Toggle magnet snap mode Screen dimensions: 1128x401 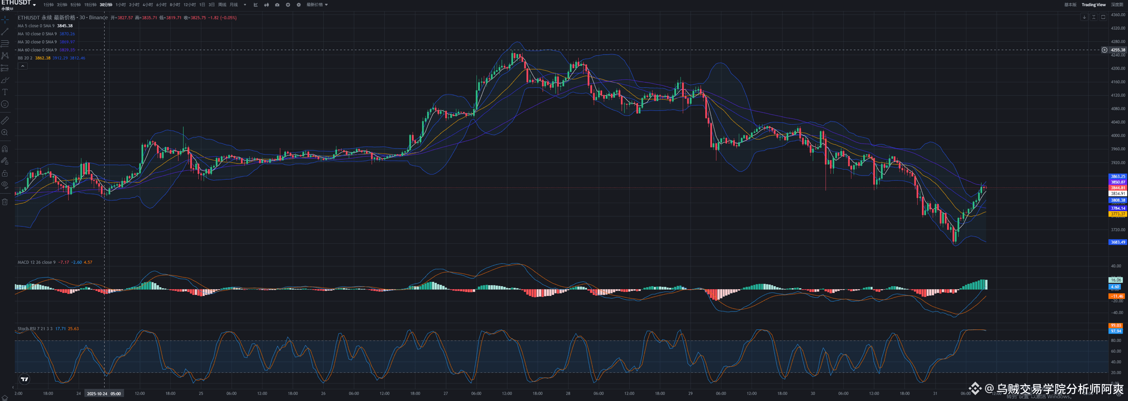pos(5,149)
